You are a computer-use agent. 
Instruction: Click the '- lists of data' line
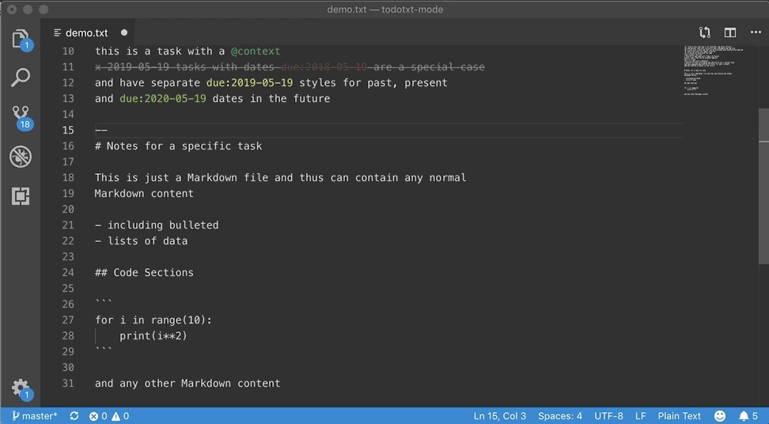142,240
